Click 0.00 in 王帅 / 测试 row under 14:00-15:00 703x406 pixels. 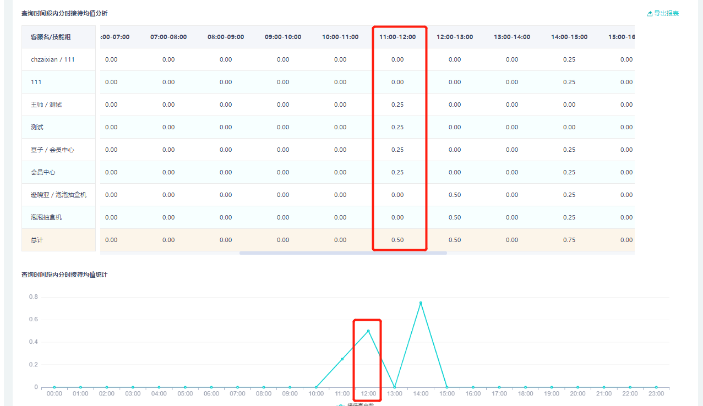point(569,105)
